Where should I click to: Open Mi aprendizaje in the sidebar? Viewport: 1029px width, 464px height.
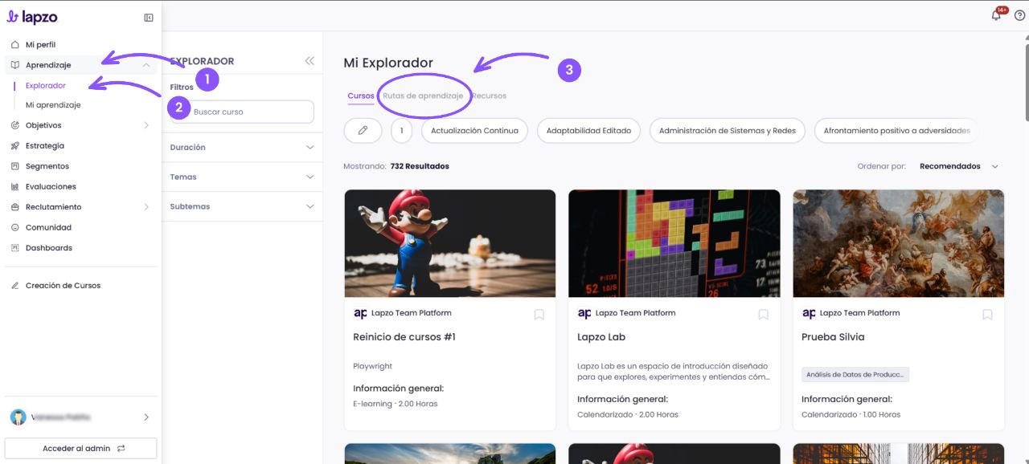click(53, 105)
